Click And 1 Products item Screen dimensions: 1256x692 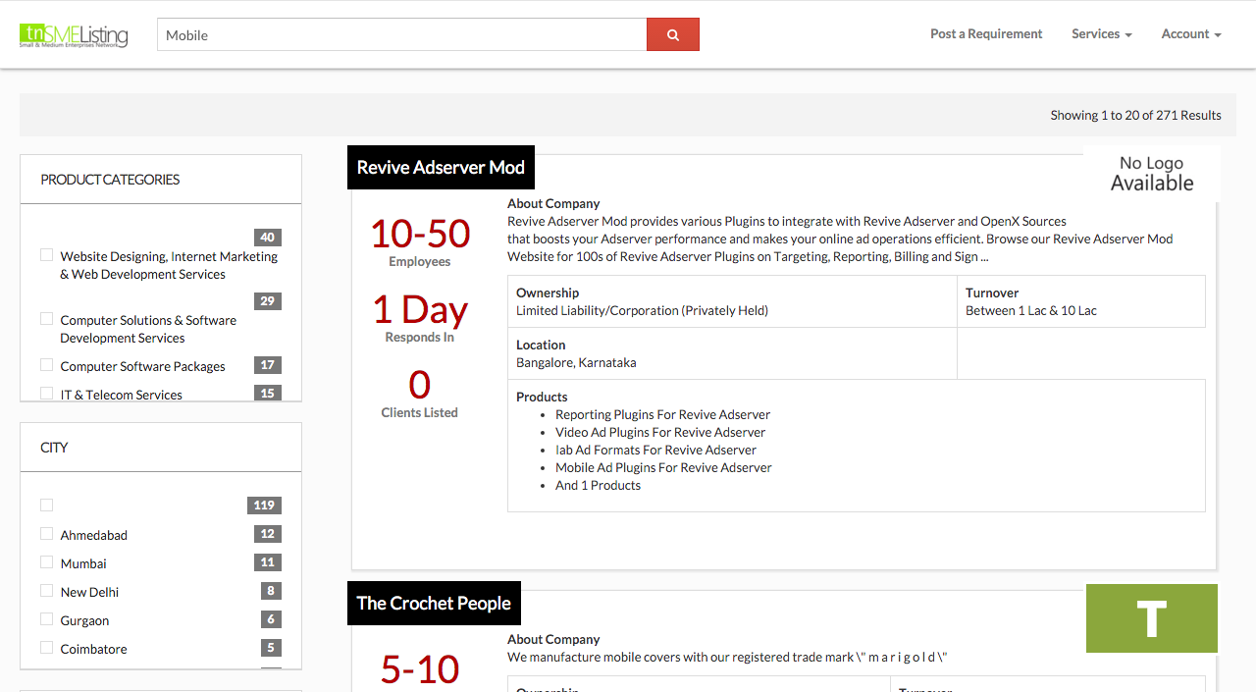(598, 485)
